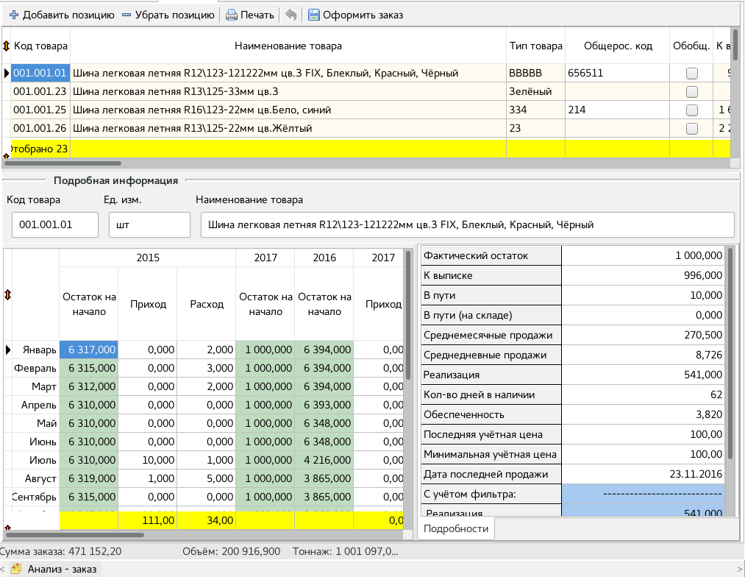The height and width of the screenshot is (577, 745).
Task: Switch to the 'Подробности' tab
Action: pos(456,528)
